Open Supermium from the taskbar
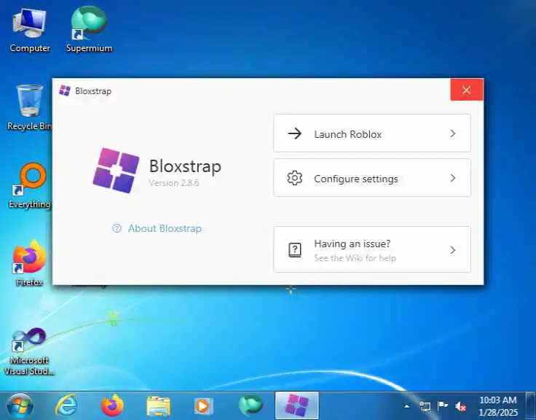This screenshot has height=420, width=536. 251,405
